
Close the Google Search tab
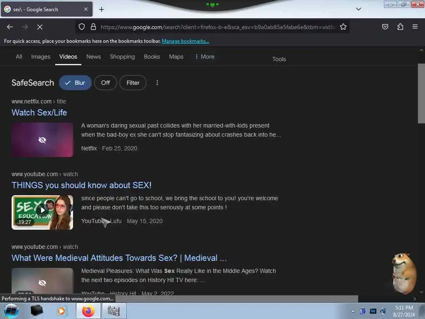[x=85, y=9]
